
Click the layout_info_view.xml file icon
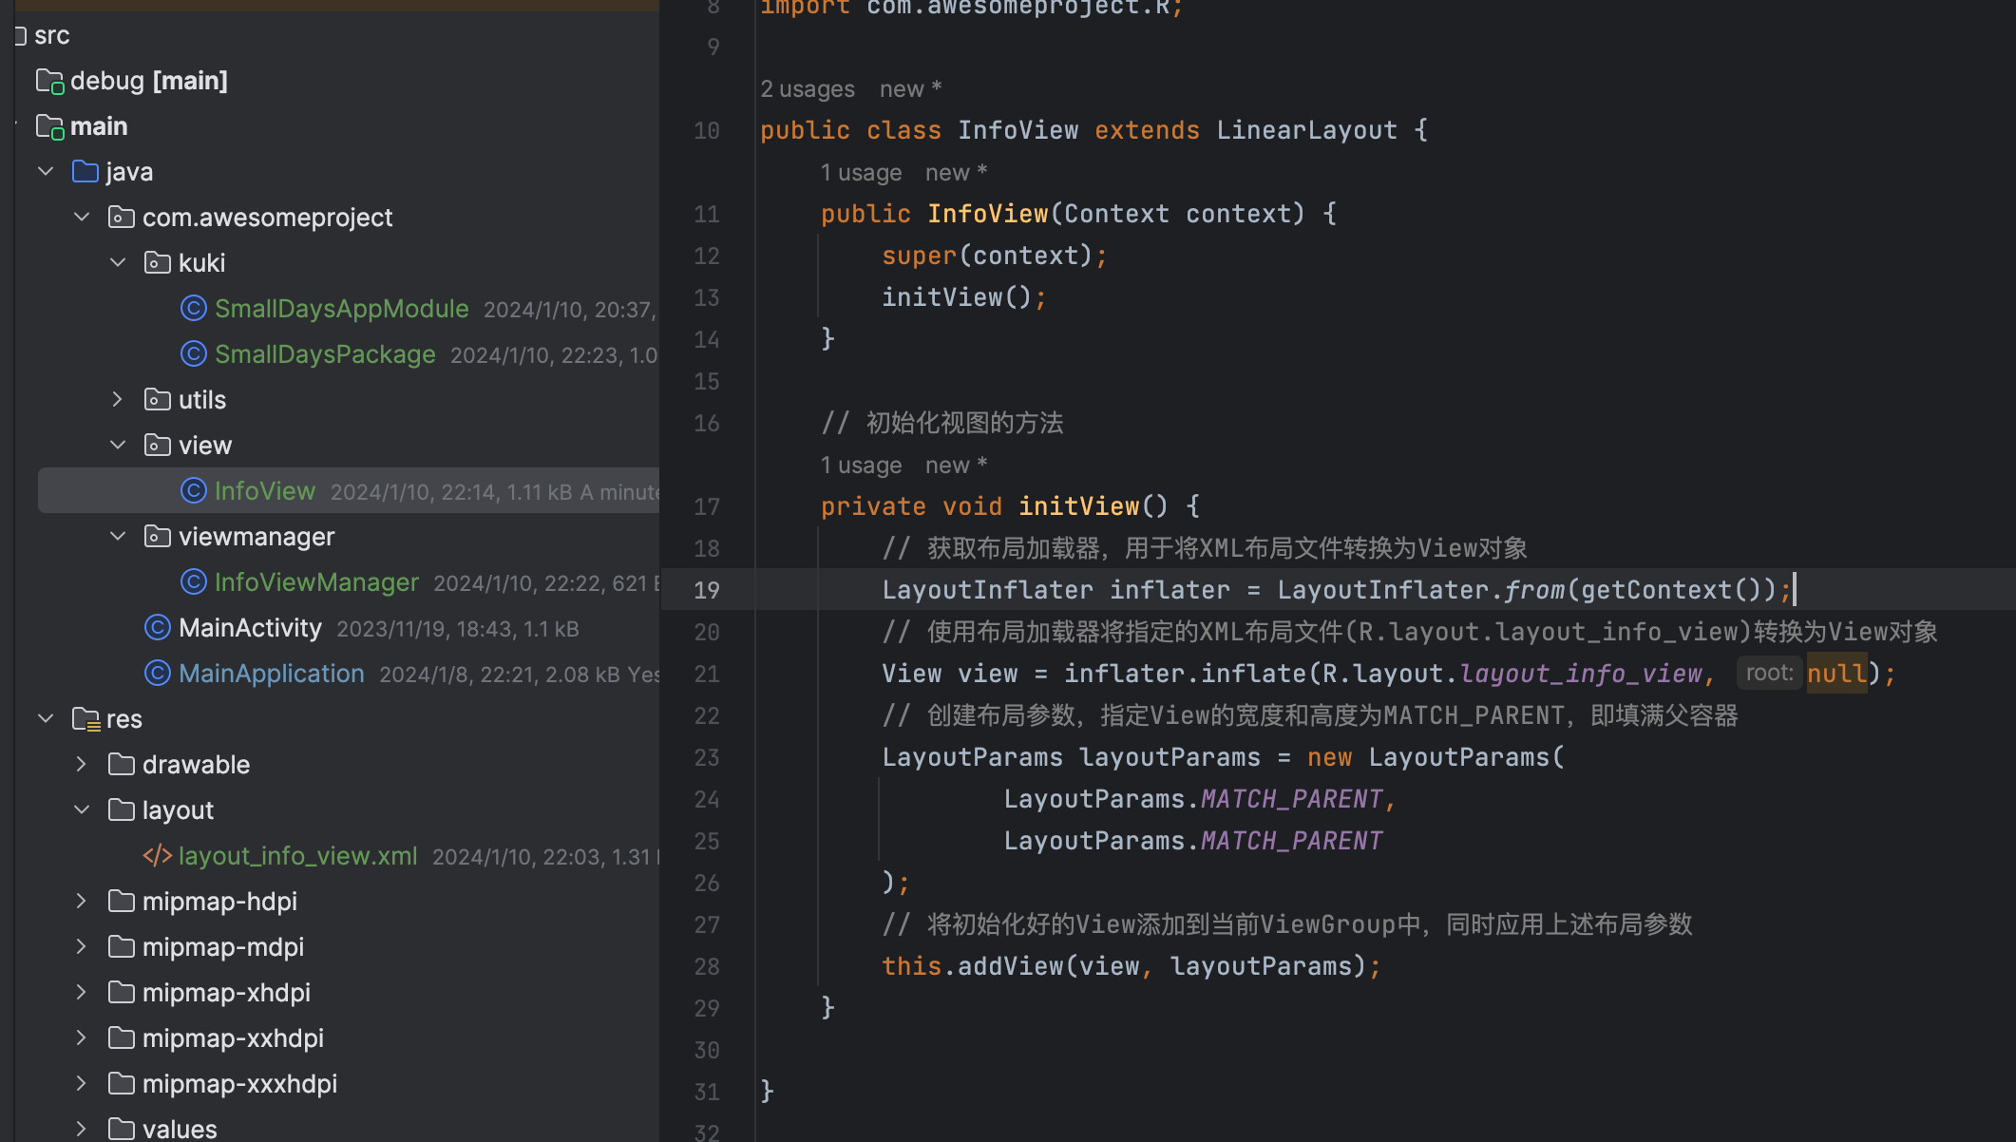[158, 856]
